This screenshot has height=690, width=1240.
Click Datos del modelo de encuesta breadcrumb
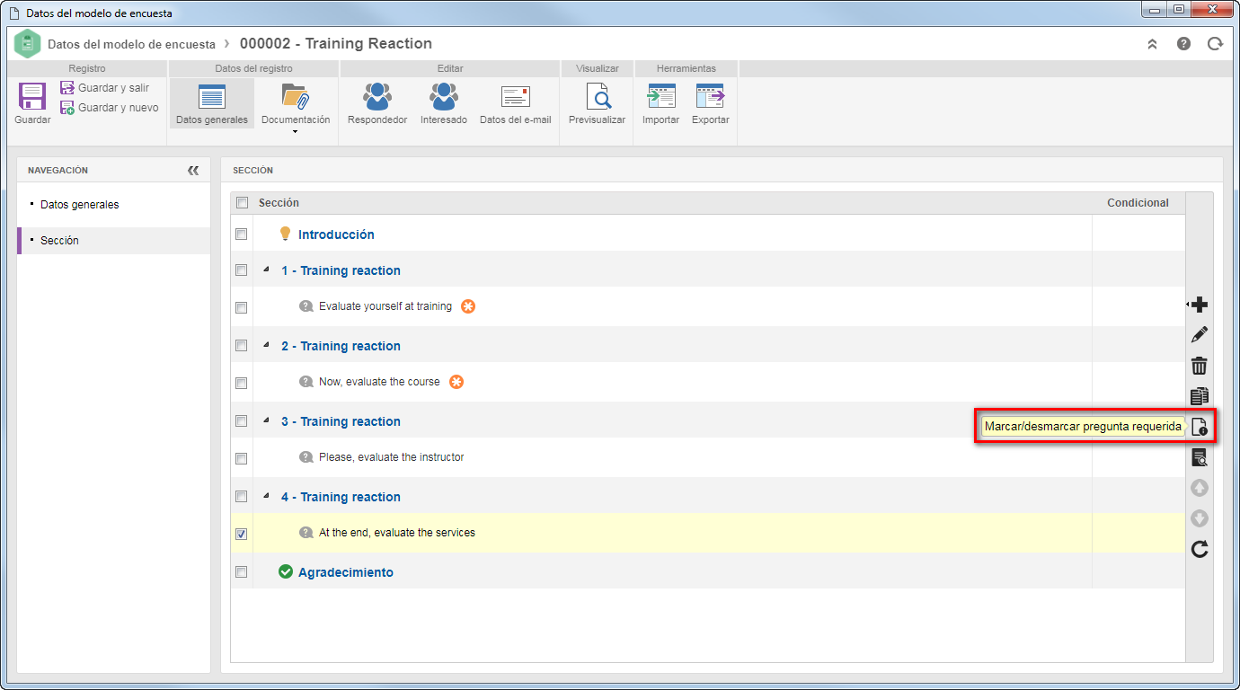pyautogui.click(x=131, y=44)
